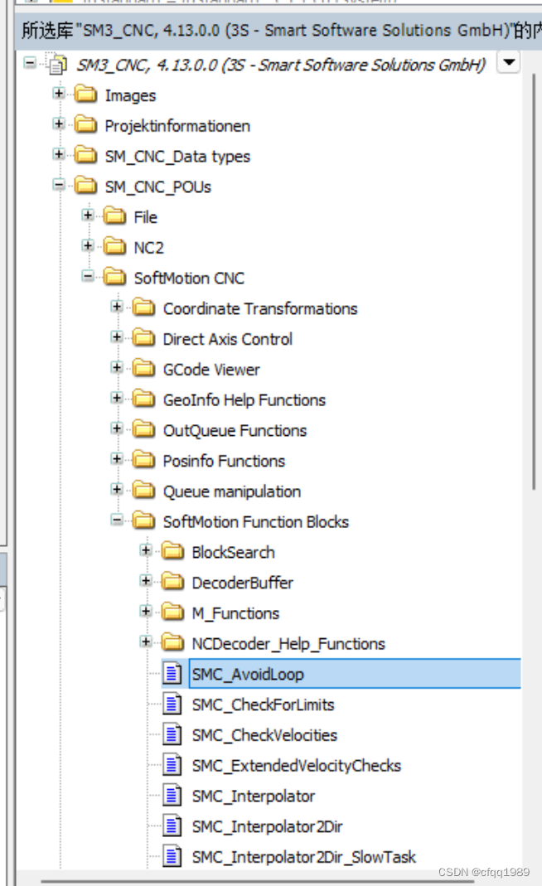The height and width of the screenshot is (886, 542).
Task: Expand the M_Functions node
Action: click(146, 612)
